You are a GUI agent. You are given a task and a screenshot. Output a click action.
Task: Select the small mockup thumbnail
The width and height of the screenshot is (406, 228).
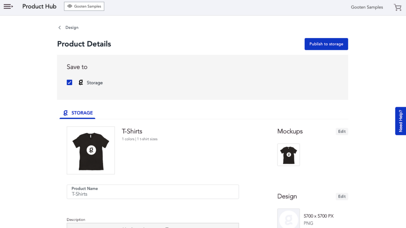(x=288, y=155)
